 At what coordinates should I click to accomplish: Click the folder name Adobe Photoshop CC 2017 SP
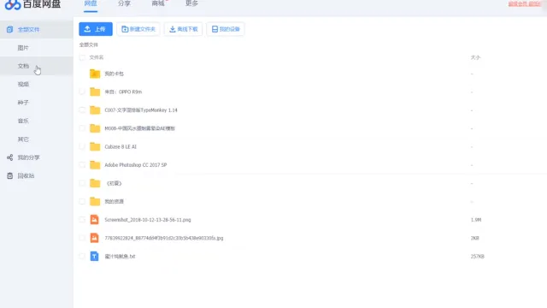coord(135,165)
